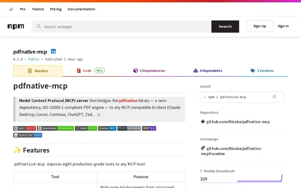This screenshot has width=301, height=188.
Task: Click the weekly downloads sparkline chart
Action: (x=260, y=178)
